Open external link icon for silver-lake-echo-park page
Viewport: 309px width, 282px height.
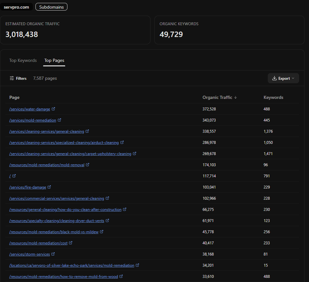point(137,265)
